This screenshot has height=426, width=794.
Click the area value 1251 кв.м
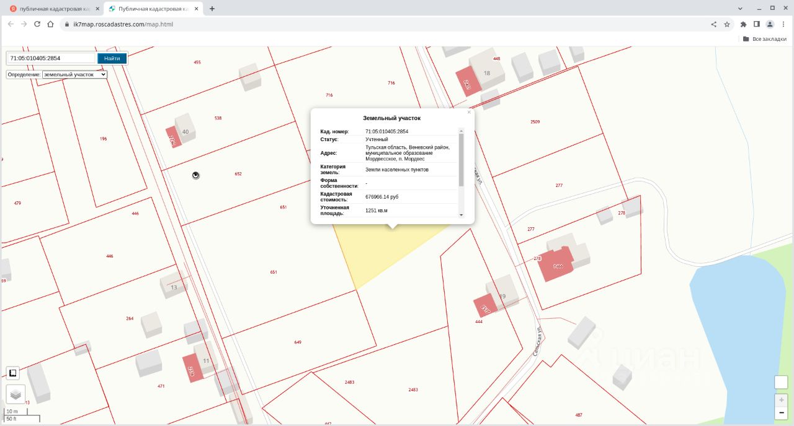[x=377, y=211]
